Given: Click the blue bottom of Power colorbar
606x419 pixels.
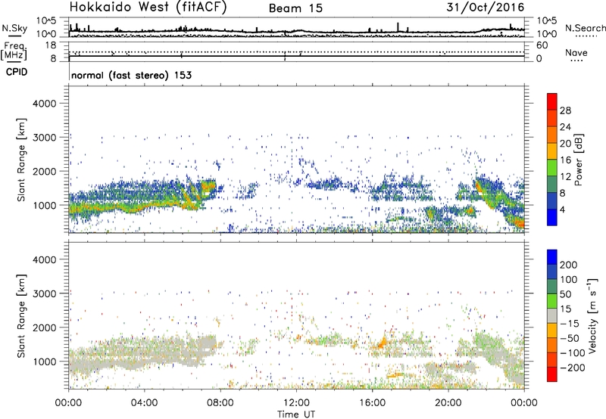Looking at the screenshot, I should (x=552, y=217).
